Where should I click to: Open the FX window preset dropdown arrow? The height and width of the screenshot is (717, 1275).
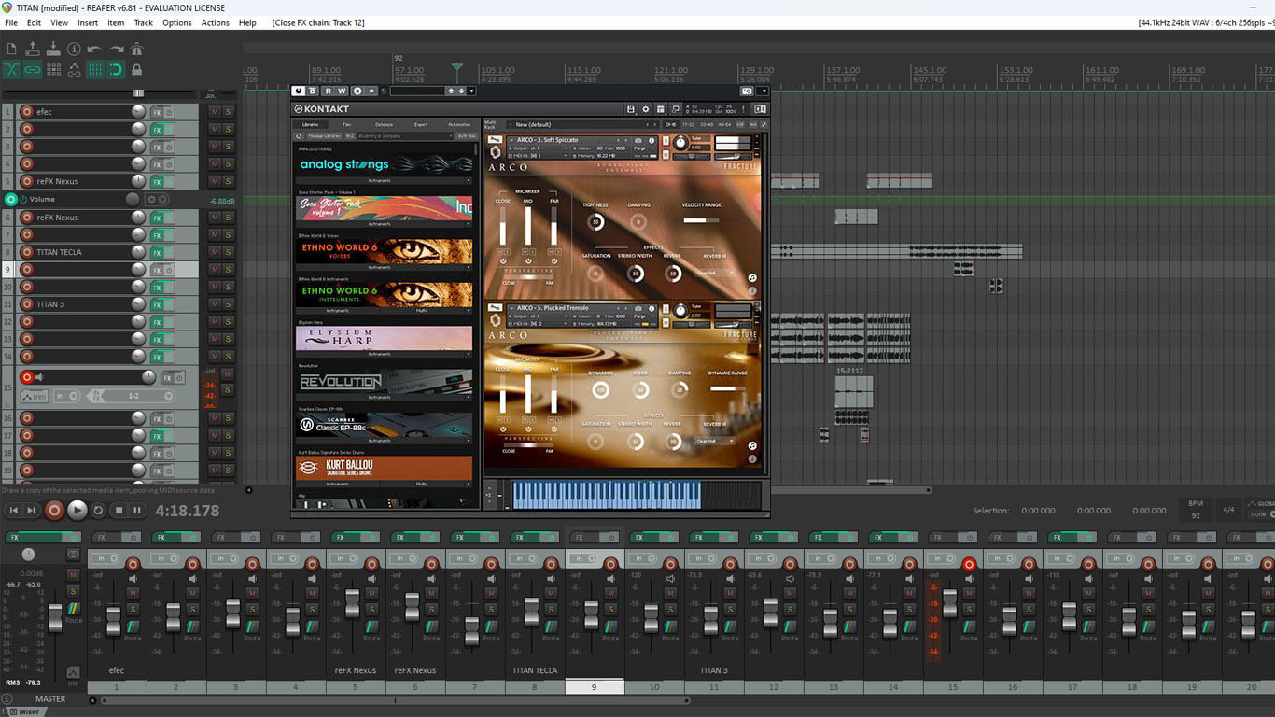point(471,91)
